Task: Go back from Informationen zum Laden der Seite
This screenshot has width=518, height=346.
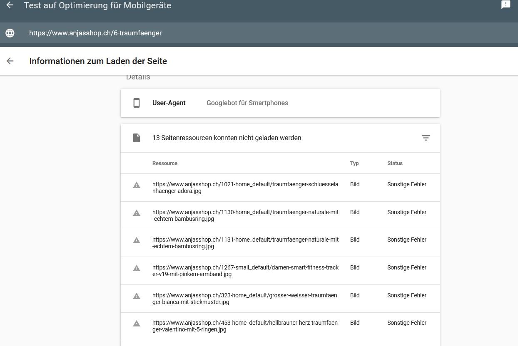Action: point(10,61)
